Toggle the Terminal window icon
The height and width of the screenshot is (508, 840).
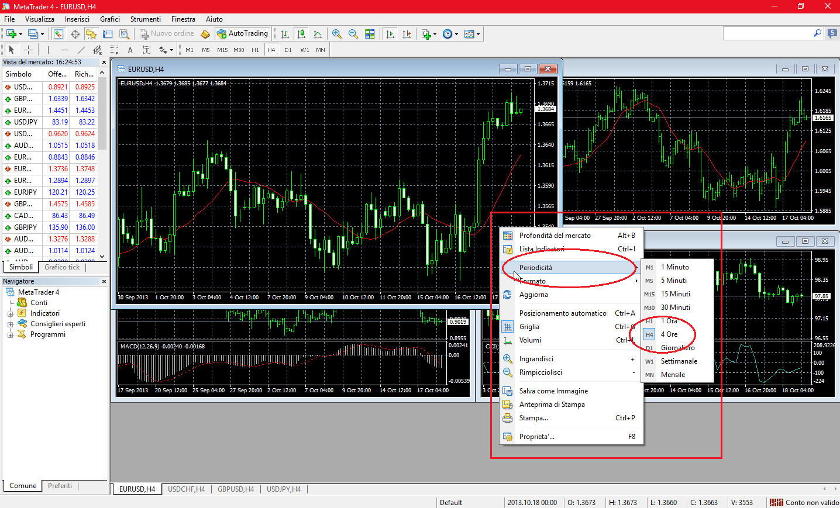point(108,34)
